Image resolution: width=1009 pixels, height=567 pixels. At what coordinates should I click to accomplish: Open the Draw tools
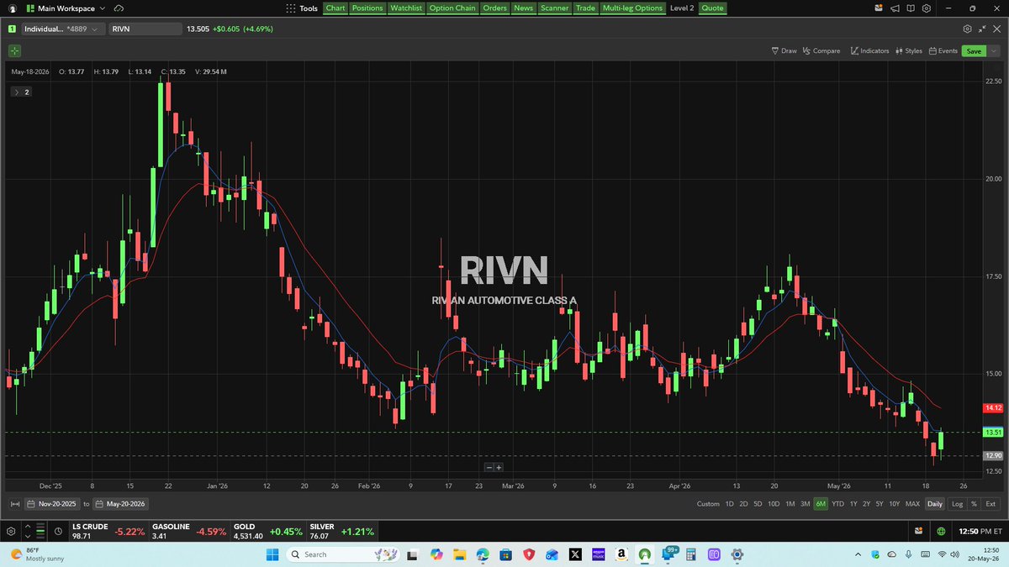pos(784,50)
